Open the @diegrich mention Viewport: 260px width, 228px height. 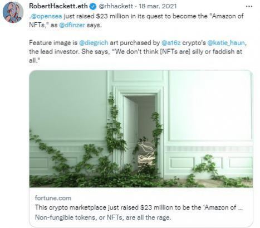tap(94, 43)
